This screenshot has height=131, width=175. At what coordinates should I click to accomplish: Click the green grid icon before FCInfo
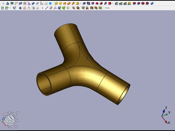(x=100, y=8)
